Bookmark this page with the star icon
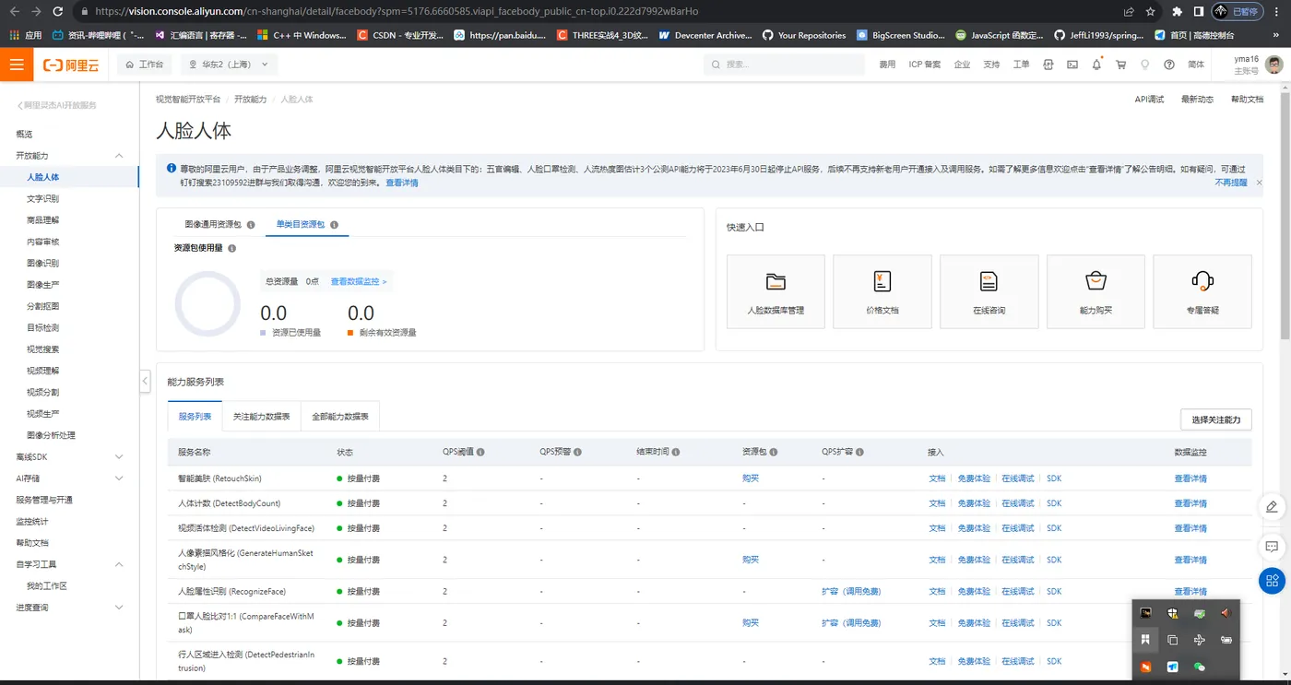Image resolution: width=1291 pixels, height=685 pixels. click(x=1150, y=12)
